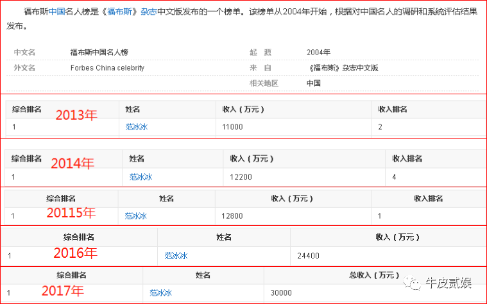The height and width of the screenshot is (304, 487).
Task: Select the income value 11000
Action: pyautogui.click(x=232, y=127)
